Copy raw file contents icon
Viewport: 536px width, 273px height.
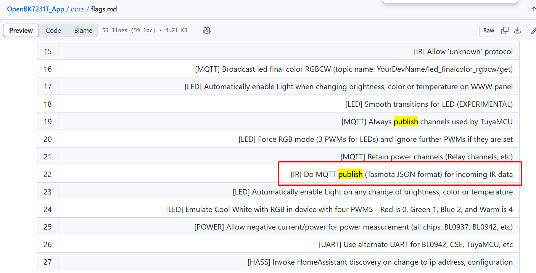tap(505, 31)
